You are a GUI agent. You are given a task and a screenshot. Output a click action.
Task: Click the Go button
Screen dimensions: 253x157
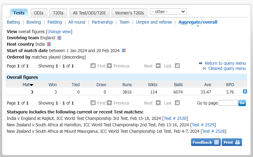pos(242,103)
